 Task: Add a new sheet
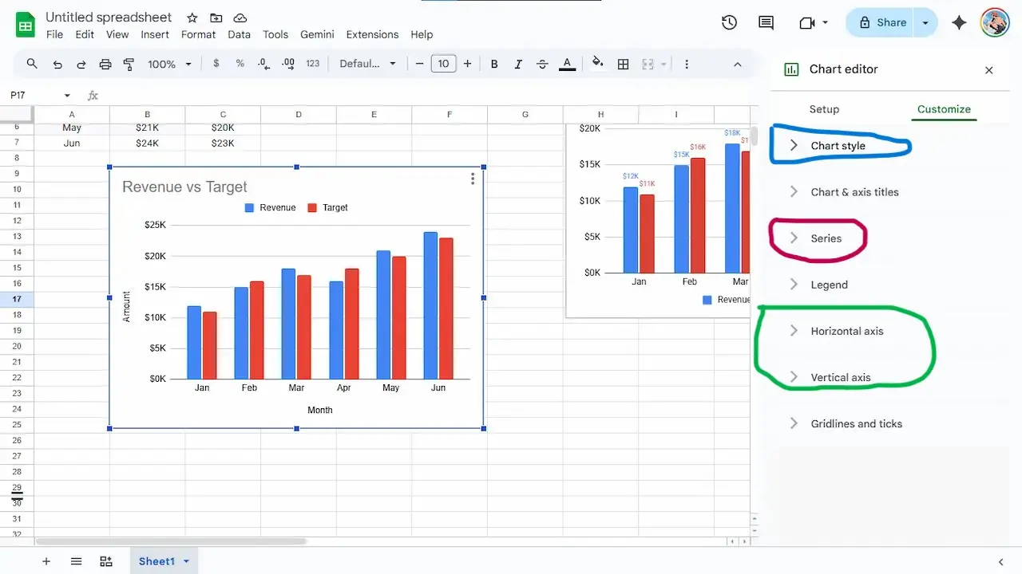click(x=46, y=561)
